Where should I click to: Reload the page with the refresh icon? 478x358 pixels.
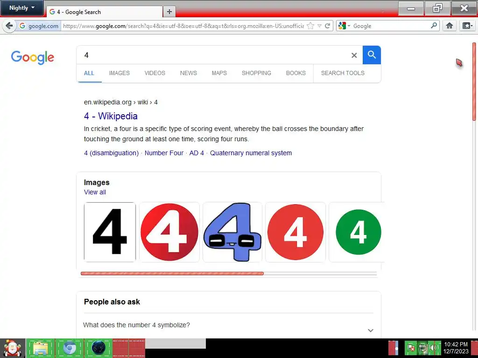[327, 26]
